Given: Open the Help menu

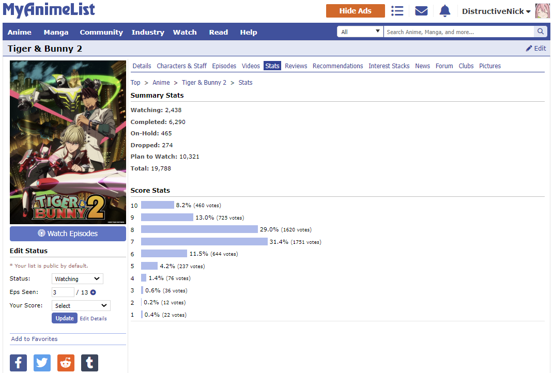Looking at the screenshot, I should point(249,32).
